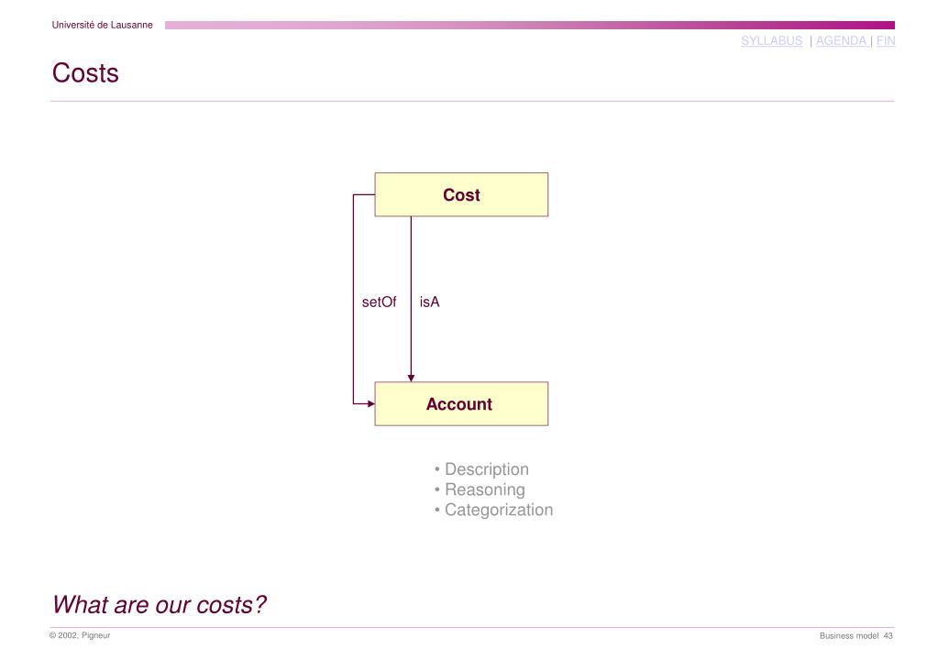The height and width of the screenshot is (649, 938).
Task: Follow the FIN link
Action: click(886, 40)
